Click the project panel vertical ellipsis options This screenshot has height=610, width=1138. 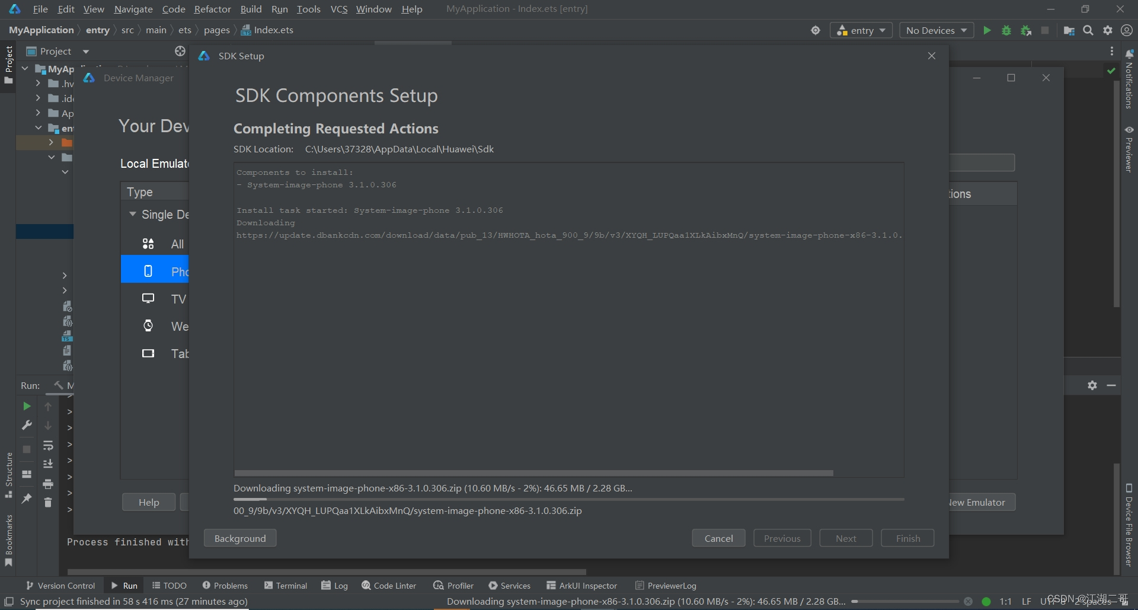point(1112,52)
